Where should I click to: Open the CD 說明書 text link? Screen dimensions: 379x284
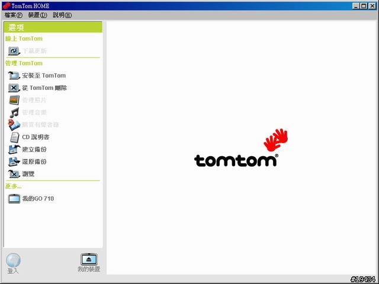tap(36, 137)
